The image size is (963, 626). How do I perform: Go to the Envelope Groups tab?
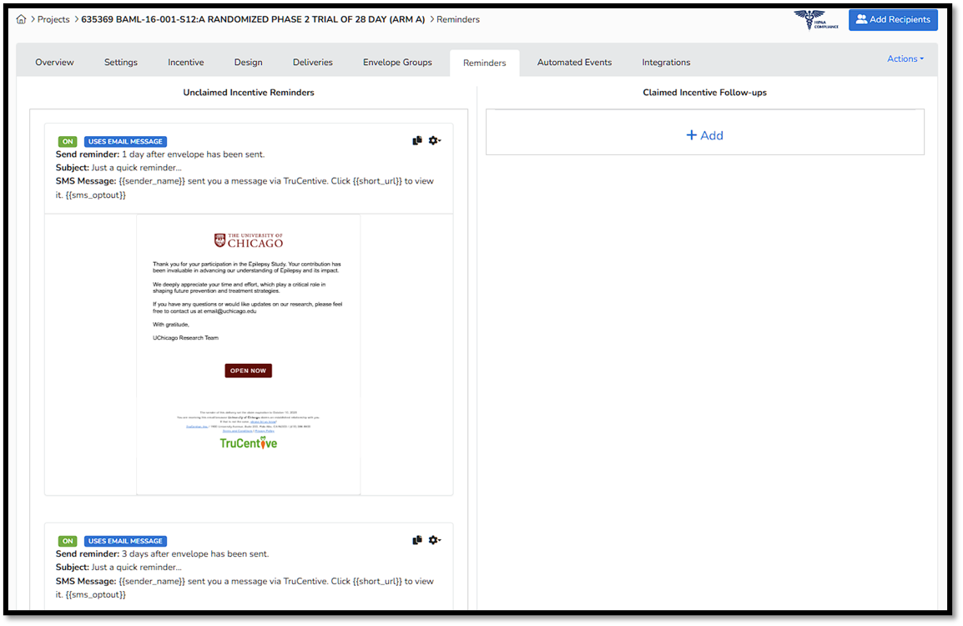point(397,63)
